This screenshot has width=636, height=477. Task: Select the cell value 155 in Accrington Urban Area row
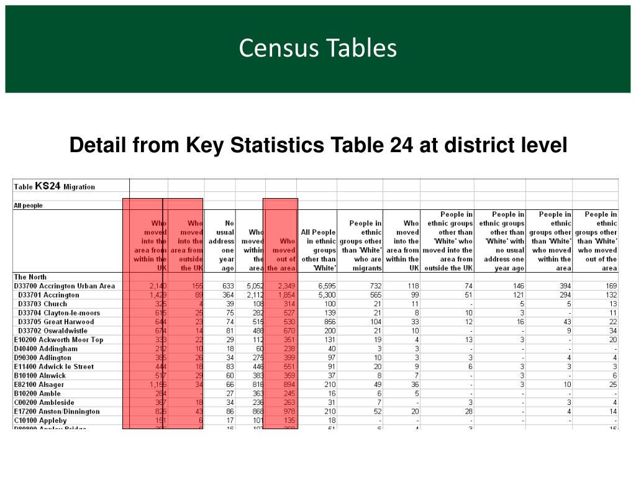197,286
